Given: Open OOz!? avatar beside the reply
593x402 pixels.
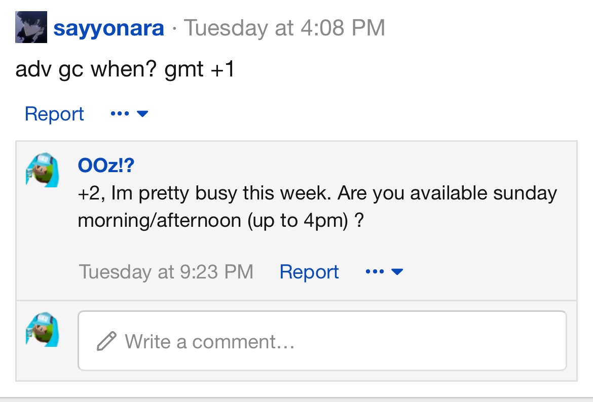Looking at the screenshot, I should (43, 170).
